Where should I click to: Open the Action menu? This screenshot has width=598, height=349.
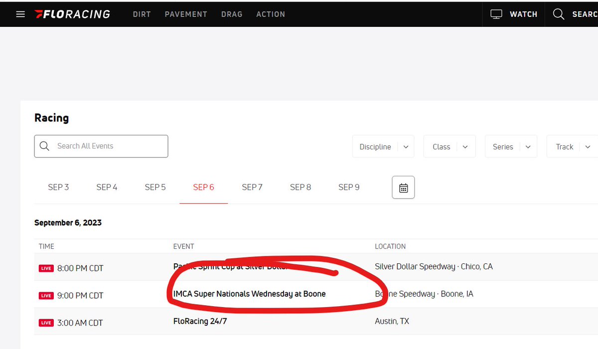click(271, 14)
